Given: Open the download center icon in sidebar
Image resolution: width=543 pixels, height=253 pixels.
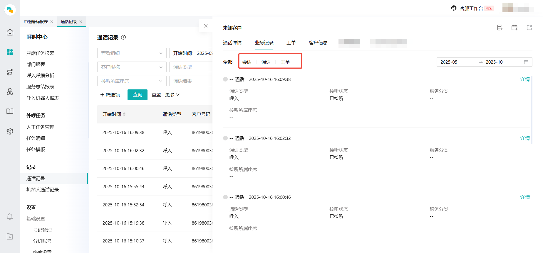Looking at the screenshot, I should (10, 236).
